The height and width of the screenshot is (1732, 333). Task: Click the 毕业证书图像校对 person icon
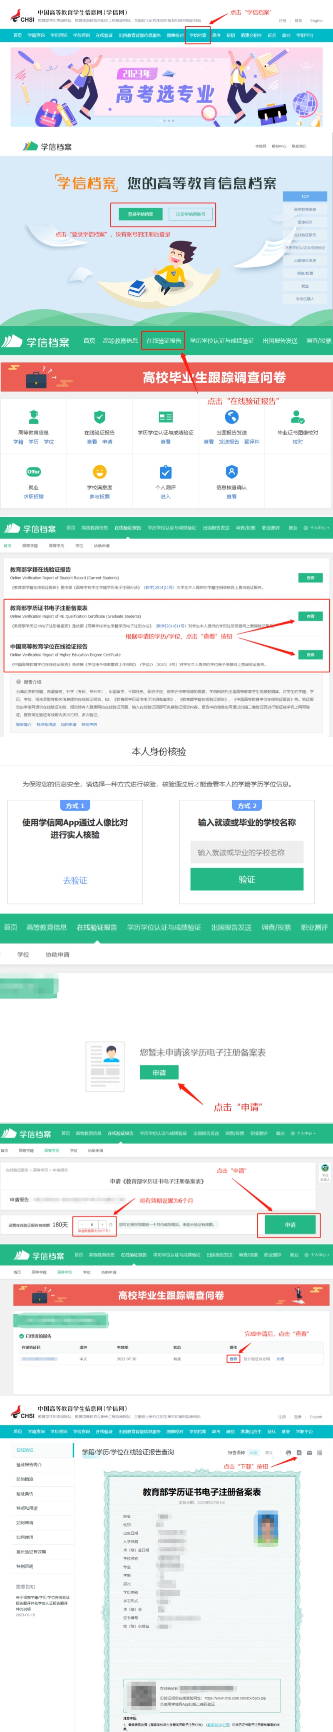click(298, 417)
